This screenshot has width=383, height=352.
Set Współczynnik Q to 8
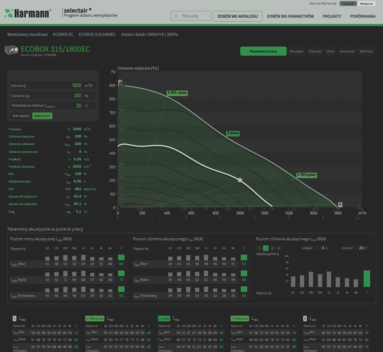point(279,248)
